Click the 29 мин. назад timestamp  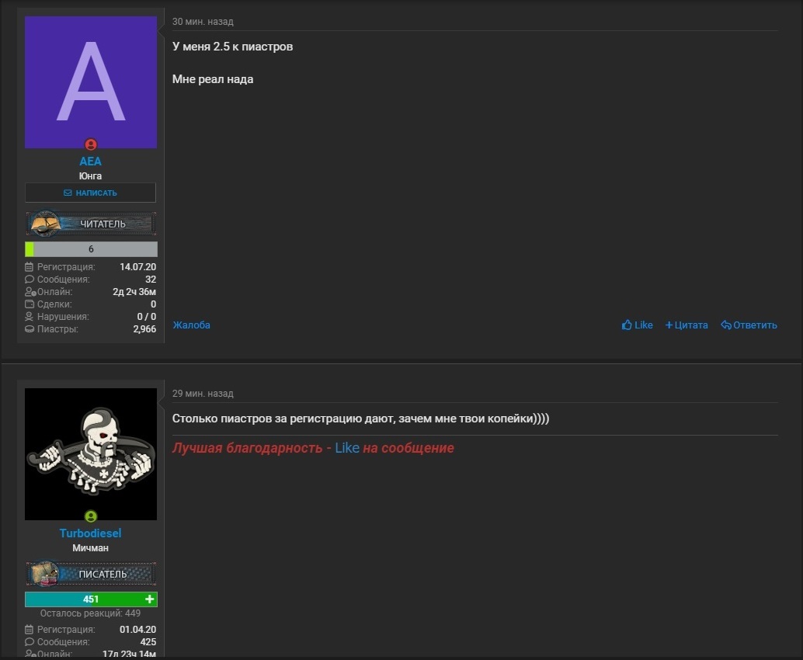(x=203, y=393)
